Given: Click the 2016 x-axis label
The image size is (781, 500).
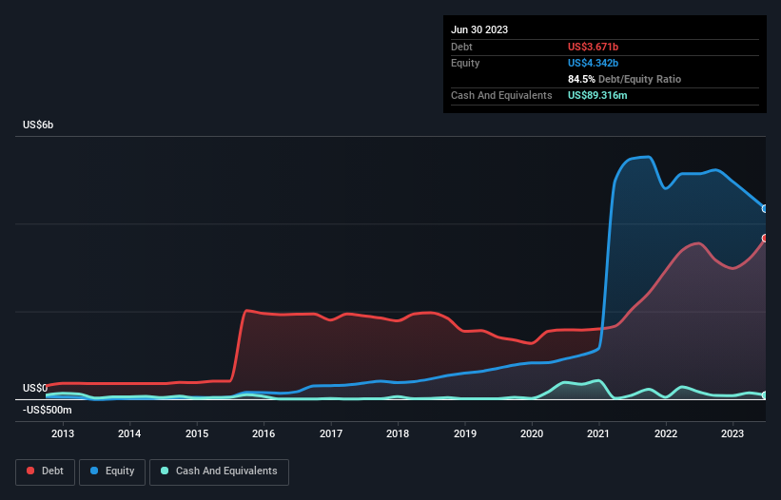Looking at the screenshot, I should [x=264, y=433].
